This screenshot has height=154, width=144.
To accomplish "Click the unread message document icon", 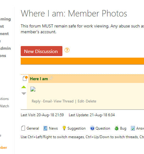I will [x=25, y=78].
